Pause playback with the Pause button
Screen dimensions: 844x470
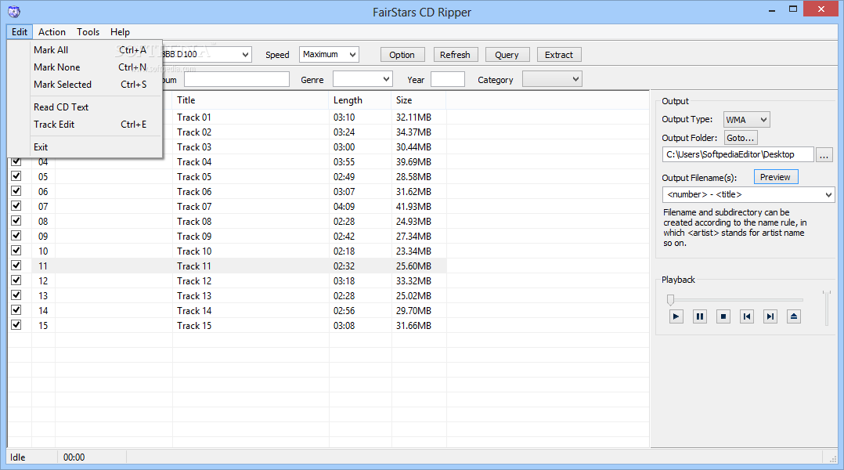[700, 316]
